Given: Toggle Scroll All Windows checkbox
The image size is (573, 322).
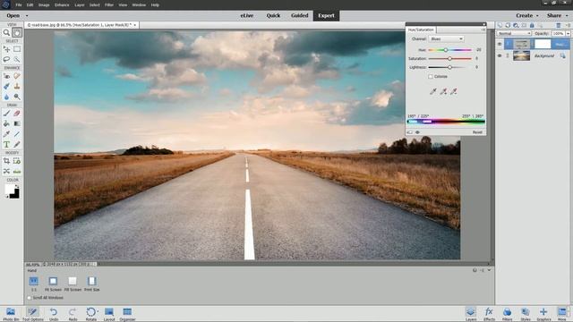Looking at the screenshot, I should pyautogui.click(x=30, y=298).
